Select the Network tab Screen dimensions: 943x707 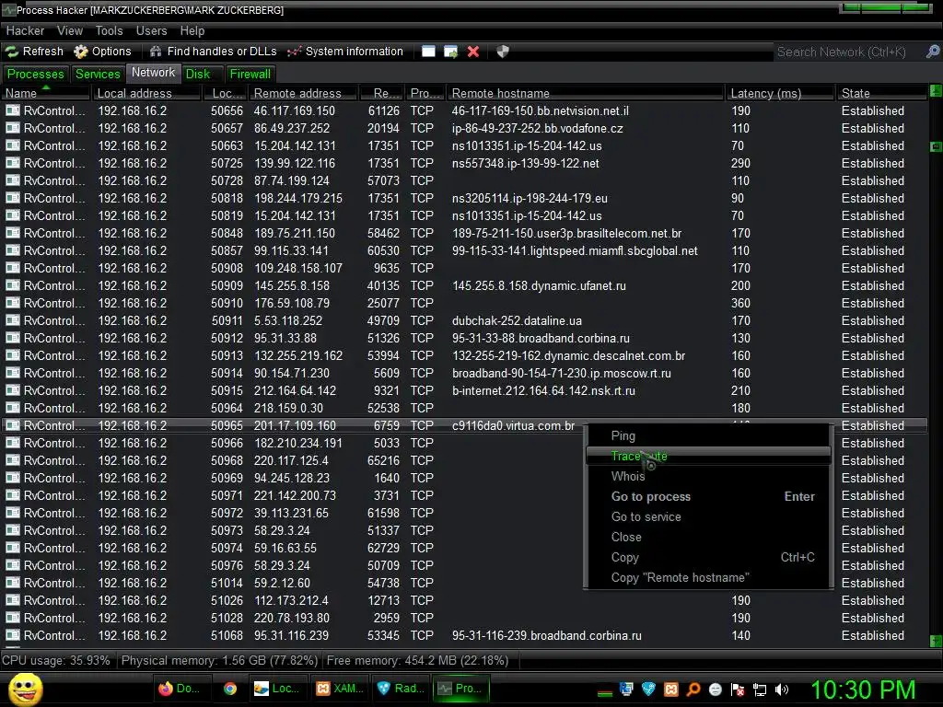pyautogui.click(x=154, y=73)
